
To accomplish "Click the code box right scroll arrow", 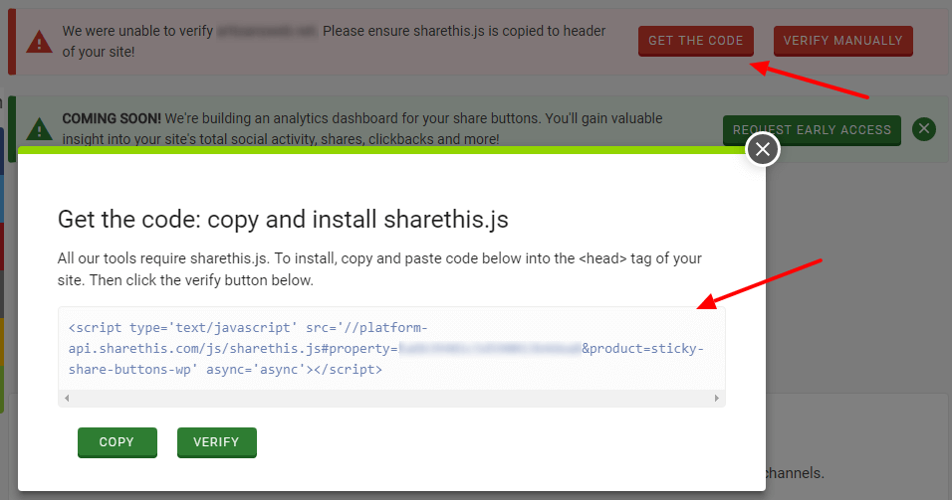I will pos(716,399).
